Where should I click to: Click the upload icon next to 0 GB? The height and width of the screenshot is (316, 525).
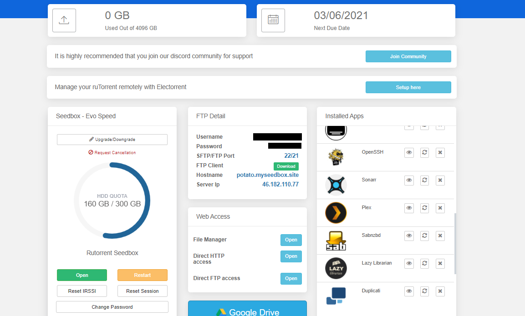click(x=64, y=20)
